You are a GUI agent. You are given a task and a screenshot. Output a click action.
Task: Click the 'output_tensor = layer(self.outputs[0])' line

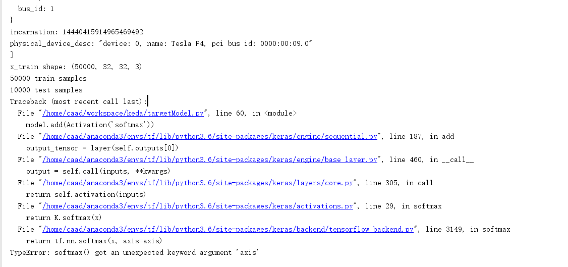click(x=102, y=148)
